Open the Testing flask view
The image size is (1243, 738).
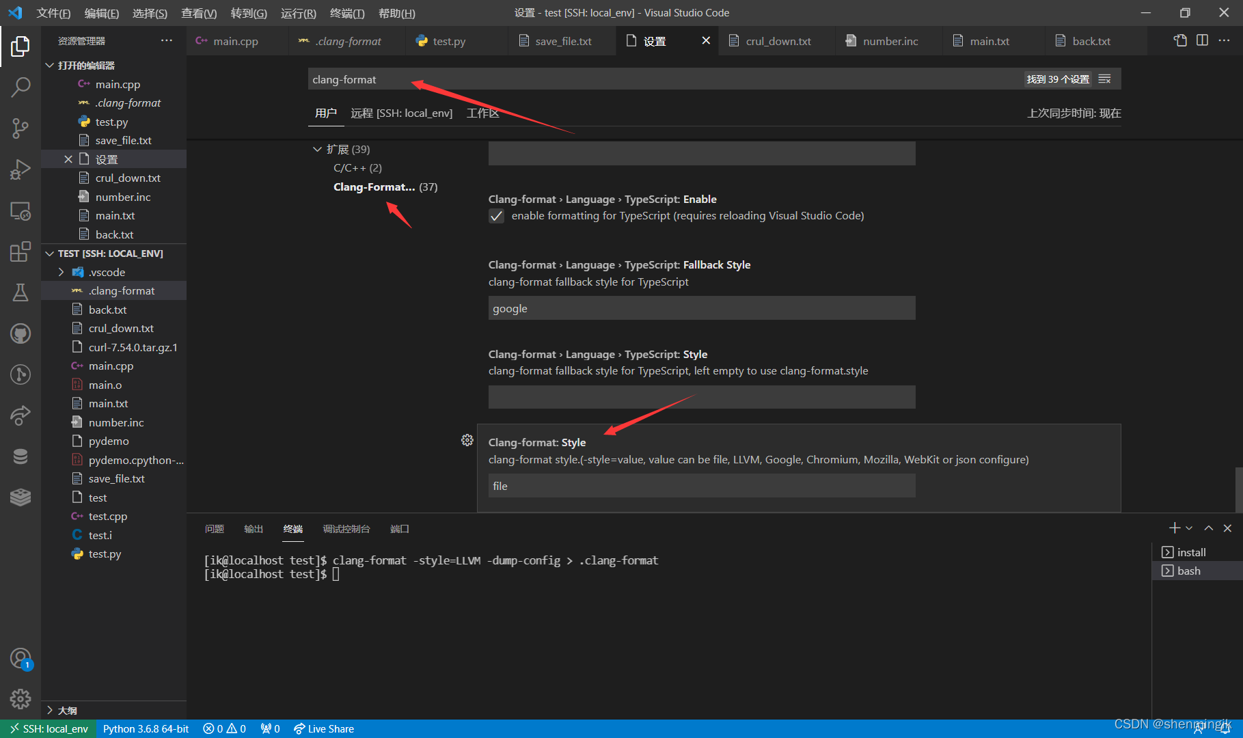(x=21, y=292)
